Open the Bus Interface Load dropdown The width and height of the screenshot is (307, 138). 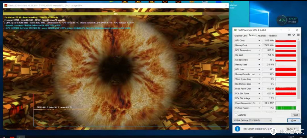[259, 84]
